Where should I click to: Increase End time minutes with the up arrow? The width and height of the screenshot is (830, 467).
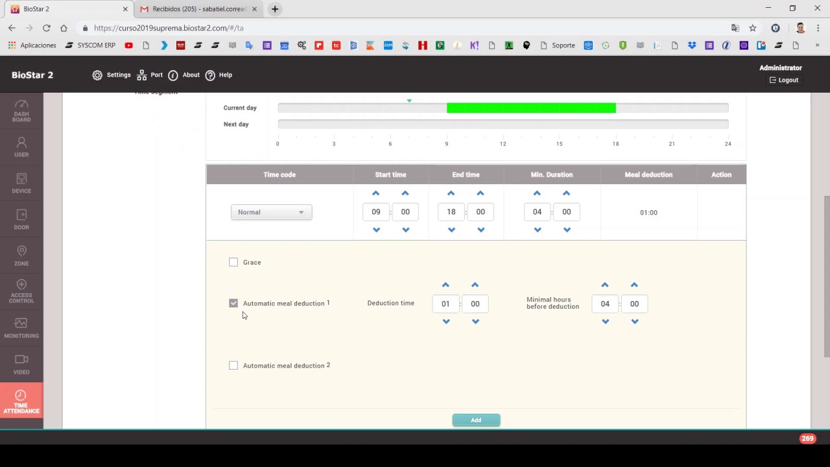tap(480, 193)
